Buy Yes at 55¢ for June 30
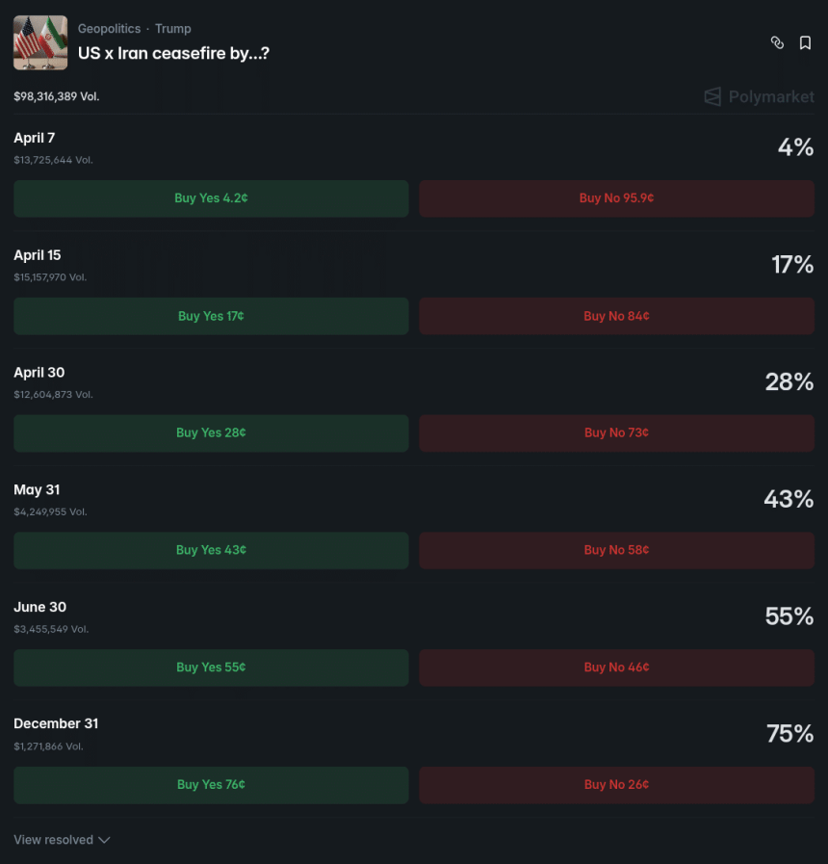This screenshot has width=828, height=864. [211, 668]
